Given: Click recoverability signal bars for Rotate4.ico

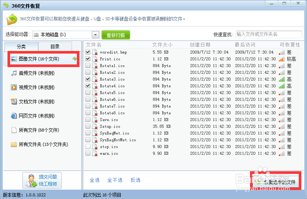Looking at the screenshot, I should pyautogui.click(x=282, y=86).
